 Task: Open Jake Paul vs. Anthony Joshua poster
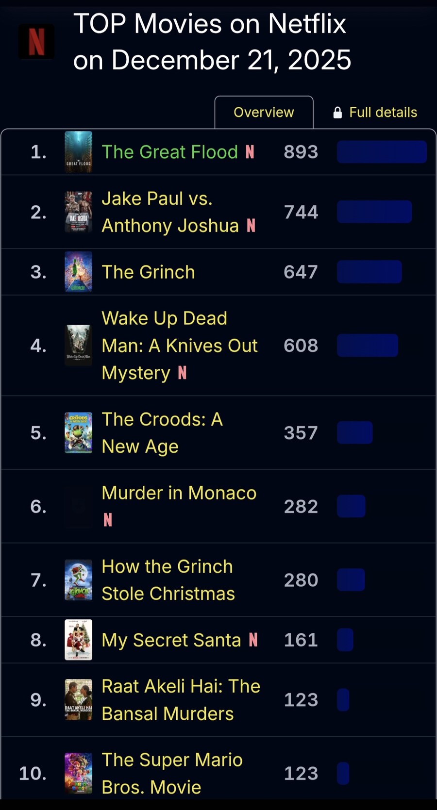pos(79,212)
